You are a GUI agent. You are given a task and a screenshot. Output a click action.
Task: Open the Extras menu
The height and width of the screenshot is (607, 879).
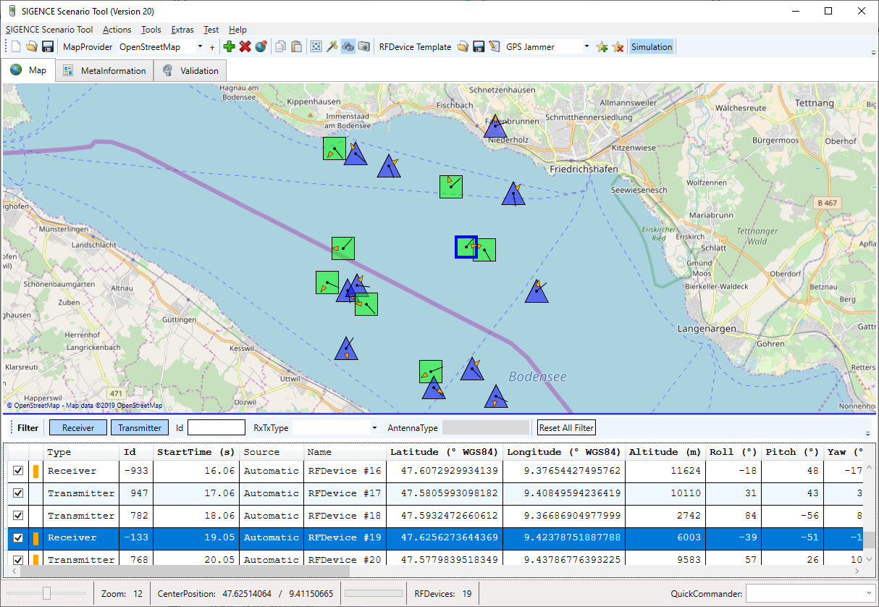tap(182, 30)
